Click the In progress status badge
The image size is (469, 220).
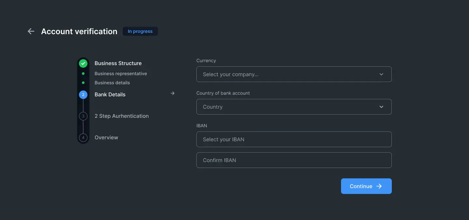140,31
